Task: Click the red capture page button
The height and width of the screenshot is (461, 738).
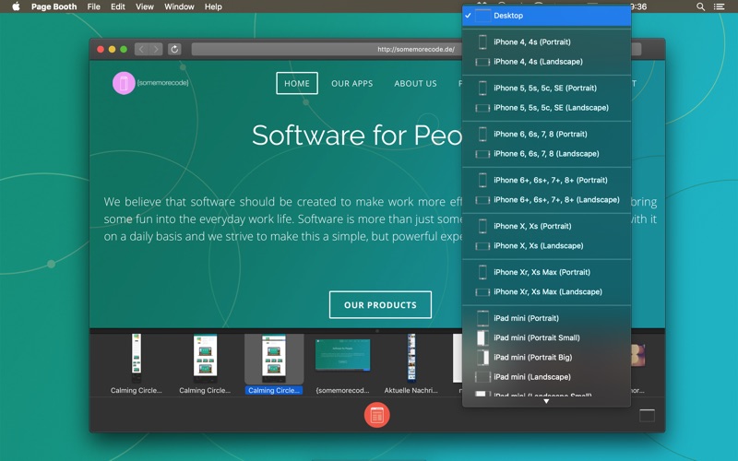Action: point(376,415)
